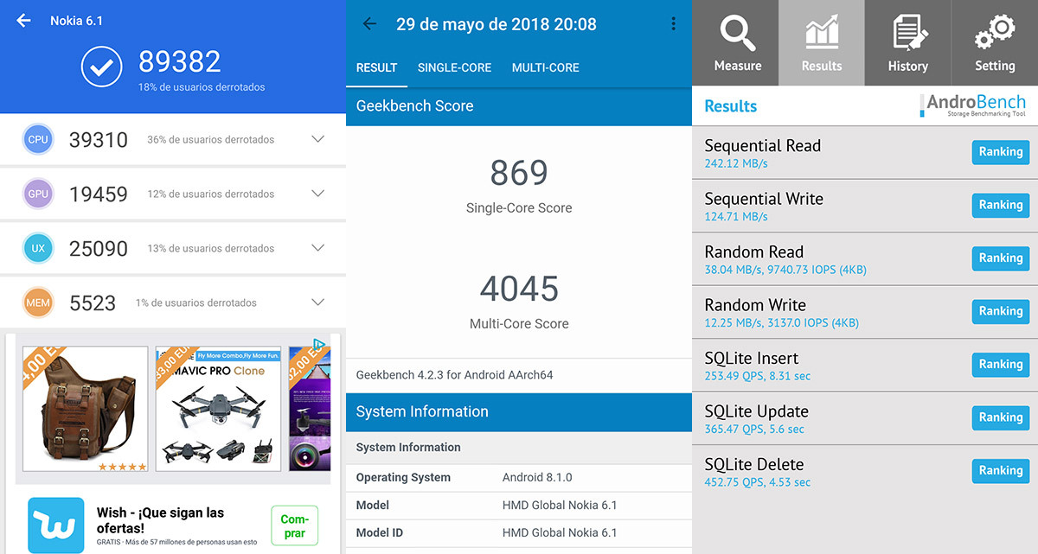Tap the '18% de usuarios derrotados' text
Viewport: 1038px width, 554px height.
coord(202,87)
